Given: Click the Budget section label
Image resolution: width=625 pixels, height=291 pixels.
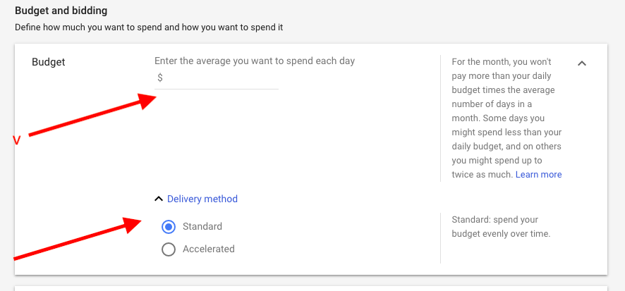Looking at the screenshot, I should click(48, 62).
